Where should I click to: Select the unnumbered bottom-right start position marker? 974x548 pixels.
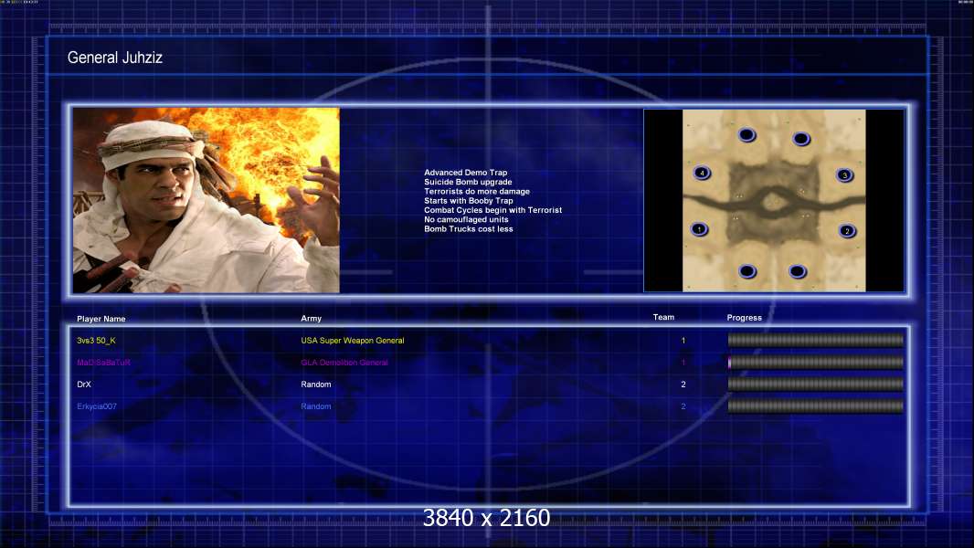coord(798,271)
